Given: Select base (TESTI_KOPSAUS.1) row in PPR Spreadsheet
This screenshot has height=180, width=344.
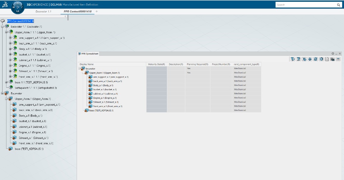Looking at the screenshot, I should pyautogui.click(x=101, y=110).
